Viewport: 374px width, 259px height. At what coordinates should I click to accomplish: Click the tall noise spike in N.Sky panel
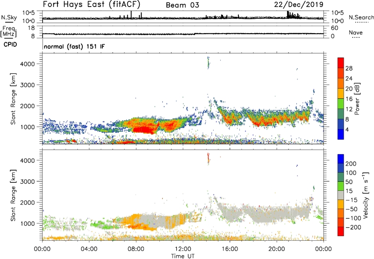click(x=131, y=15)
